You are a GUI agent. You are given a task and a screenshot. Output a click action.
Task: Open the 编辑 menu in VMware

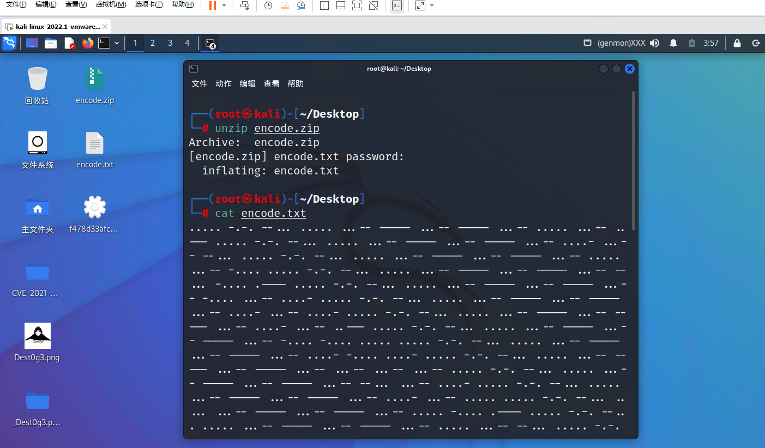(x=46, y=4)
